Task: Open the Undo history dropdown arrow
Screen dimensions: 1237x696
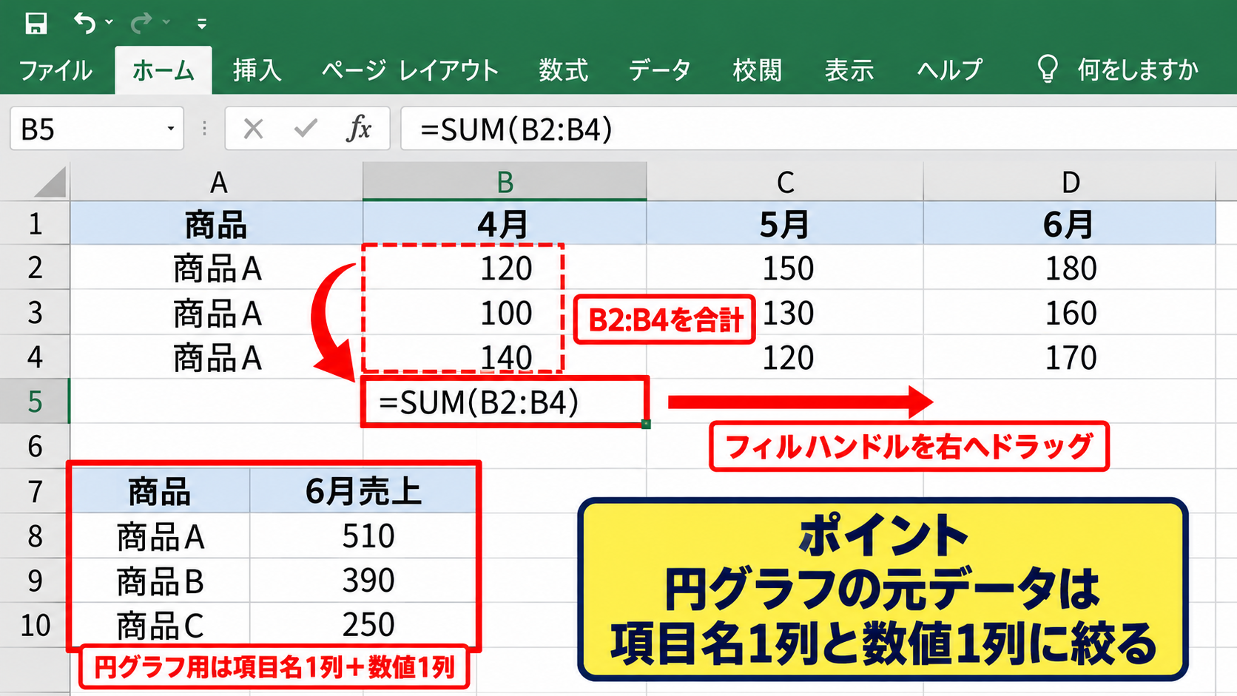Action: [x=109, y=23]
